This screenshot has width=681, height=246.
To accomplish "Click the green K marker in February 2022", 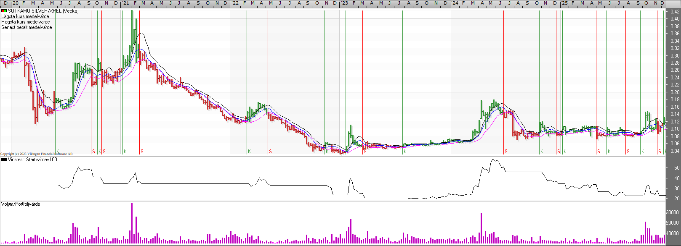I will [249, 152].
